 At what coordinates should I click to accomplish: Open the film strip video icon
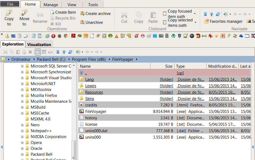point(167,36)
